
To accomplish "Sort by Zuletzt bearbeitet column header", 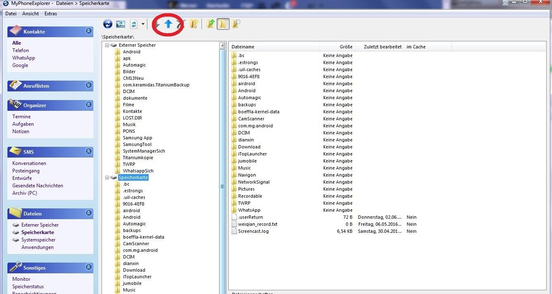I will click(380, 47).
